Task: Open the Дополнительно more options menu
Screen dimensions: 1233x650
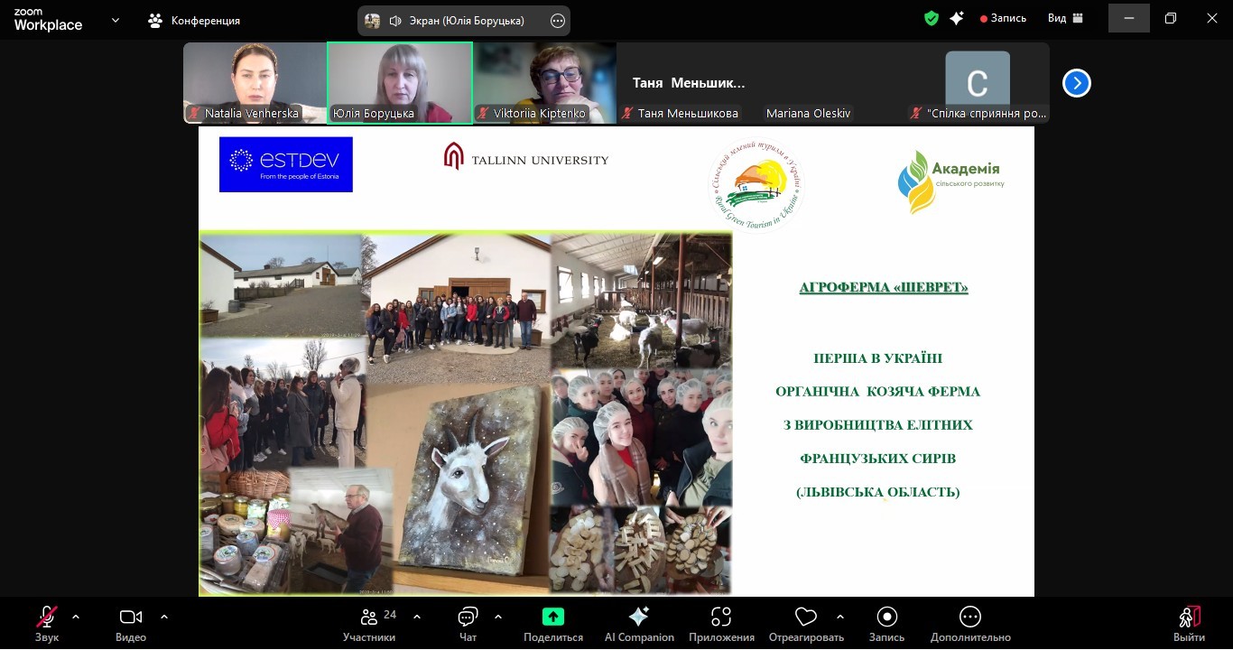Action: click(x=969, y=623)
